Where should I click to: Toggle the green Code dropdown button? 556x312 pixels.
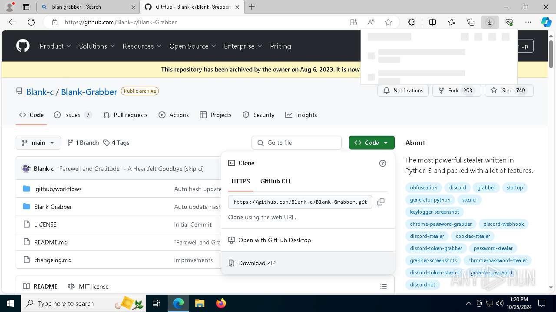tap(371, 143)
